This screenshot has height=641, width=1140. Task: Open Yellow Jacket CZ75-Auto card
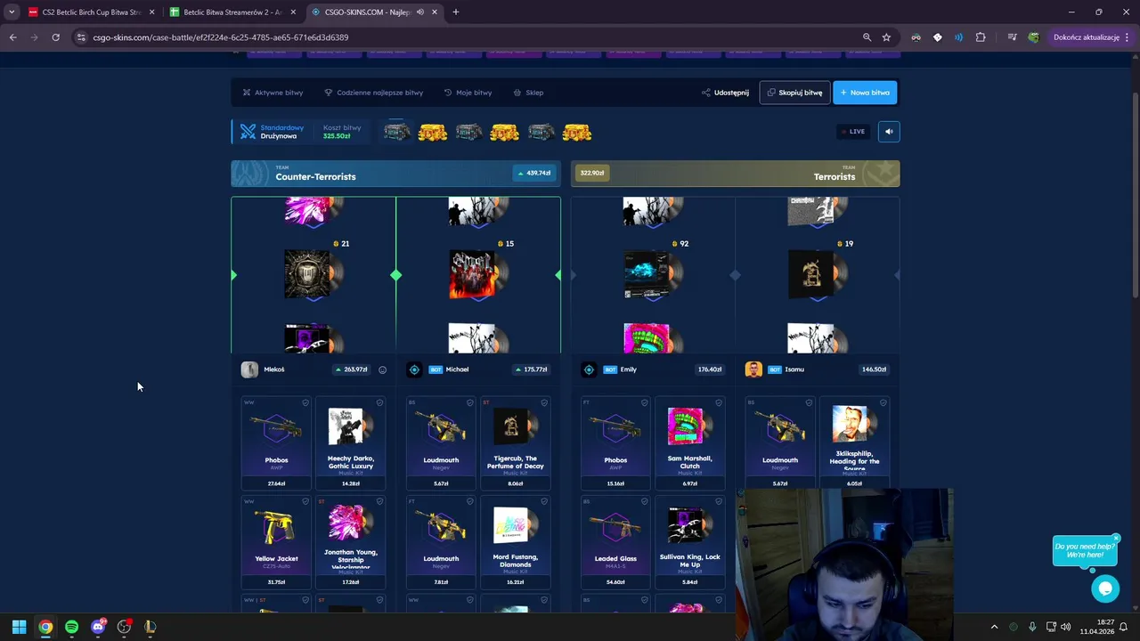tap(276, 541)
